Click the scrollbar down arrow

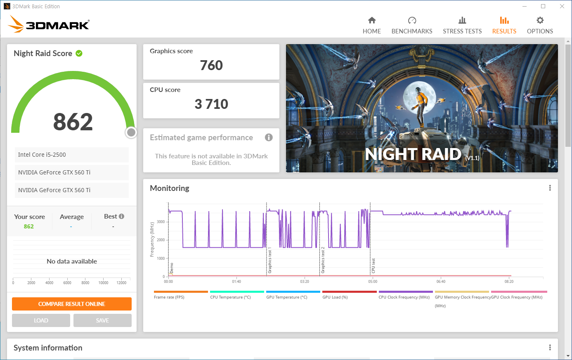click(568, 356)
